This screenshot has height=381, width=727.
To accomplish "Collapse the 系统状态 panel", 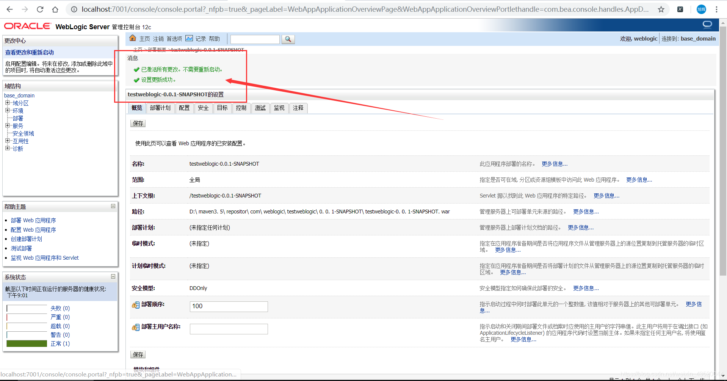I will click(113, 277).
